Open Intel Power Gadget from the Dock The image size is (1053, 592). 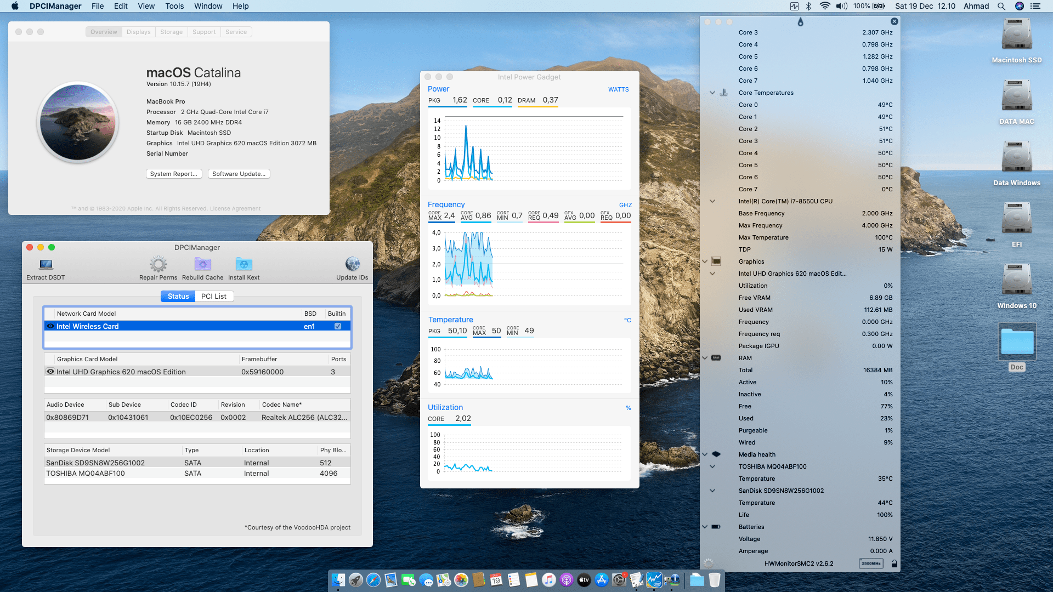click(x=654, y=579)
